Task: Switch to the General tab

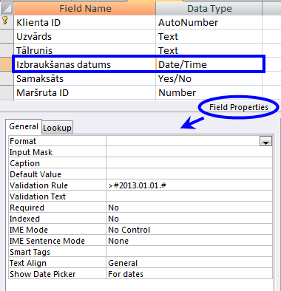Action: [24, 126]
